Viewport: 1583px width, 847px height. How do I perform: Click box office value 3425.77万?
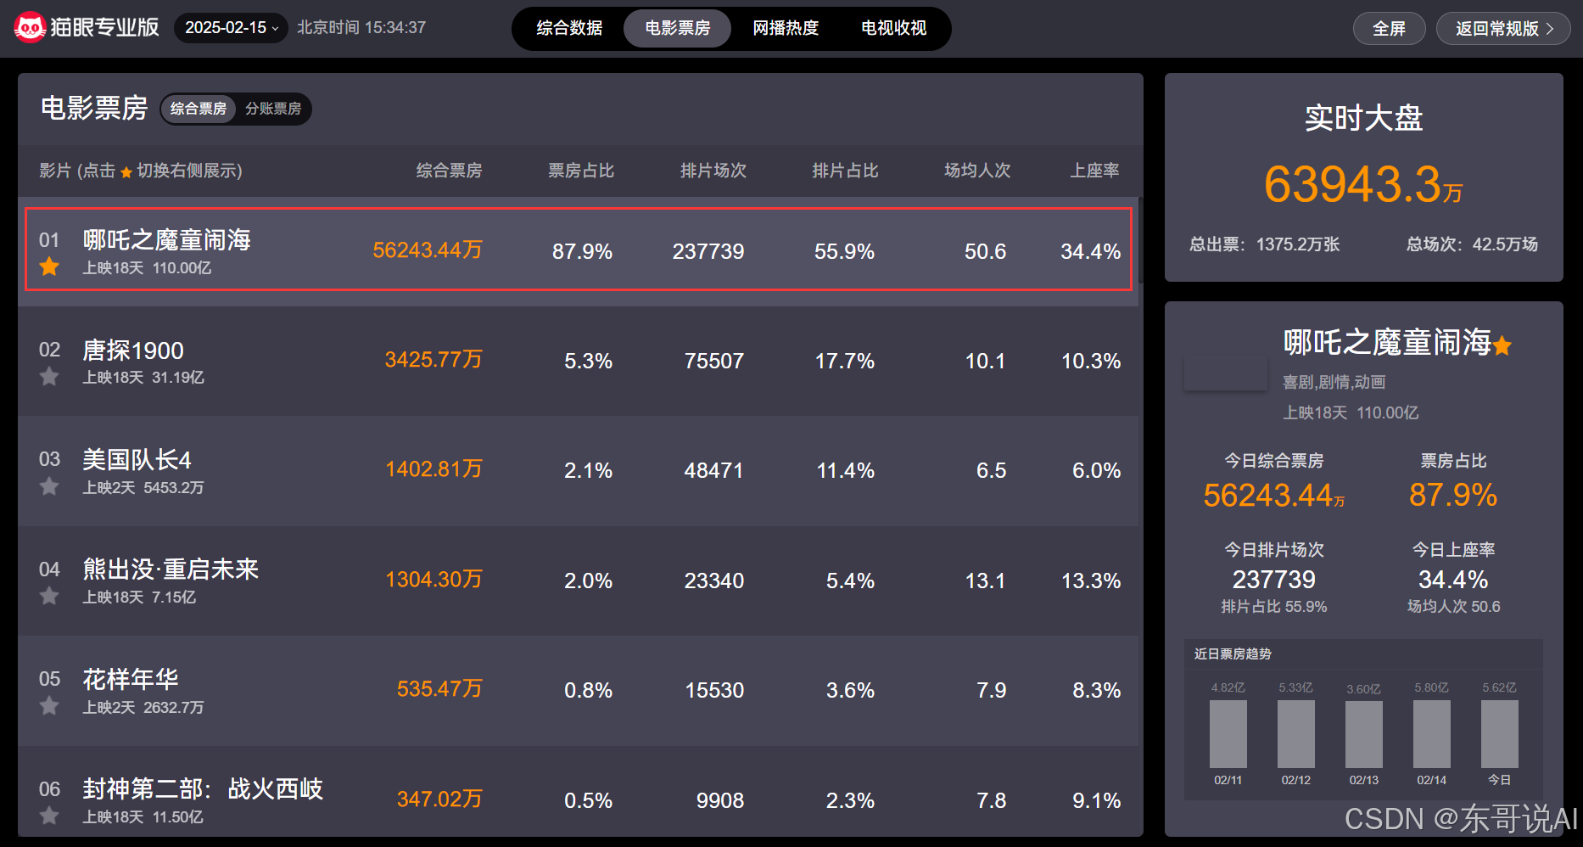coord(434,360)
